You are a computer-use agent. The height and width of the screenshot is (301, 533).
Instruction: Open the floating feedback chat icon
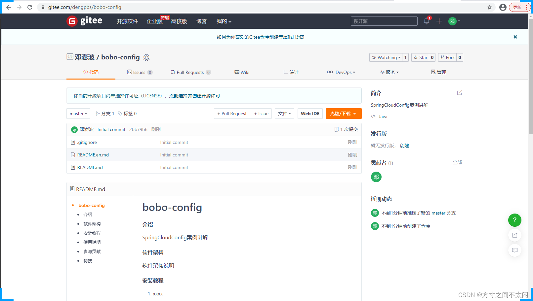515,250
